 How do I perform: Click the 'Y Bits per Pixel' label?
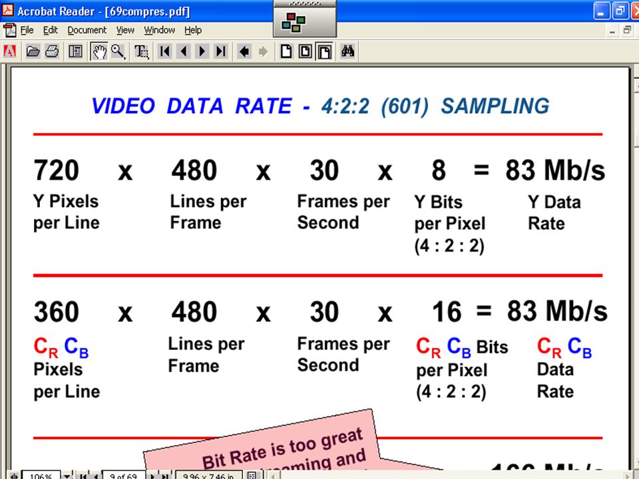451,213
